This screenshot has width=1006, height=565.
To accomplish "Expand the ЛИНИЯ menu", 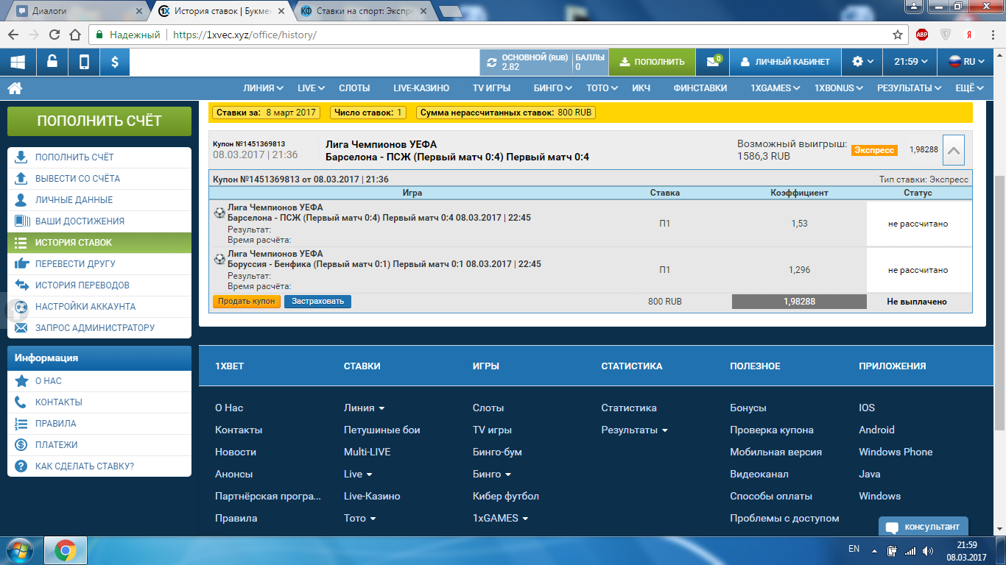I will click(x=264, y=88).
